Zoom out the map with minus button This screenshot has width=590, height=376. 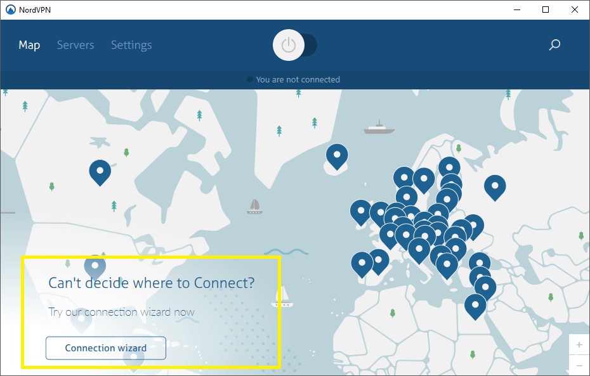(x=579, y=365)
